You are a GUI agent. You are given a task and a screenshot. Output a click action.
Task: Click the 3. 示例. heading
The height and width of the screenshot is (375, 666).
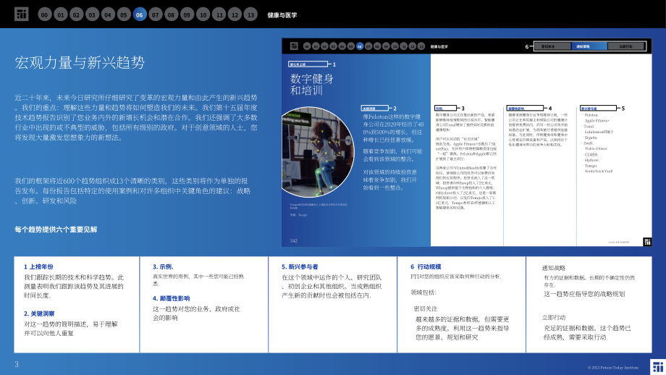(x=163, y=266)
